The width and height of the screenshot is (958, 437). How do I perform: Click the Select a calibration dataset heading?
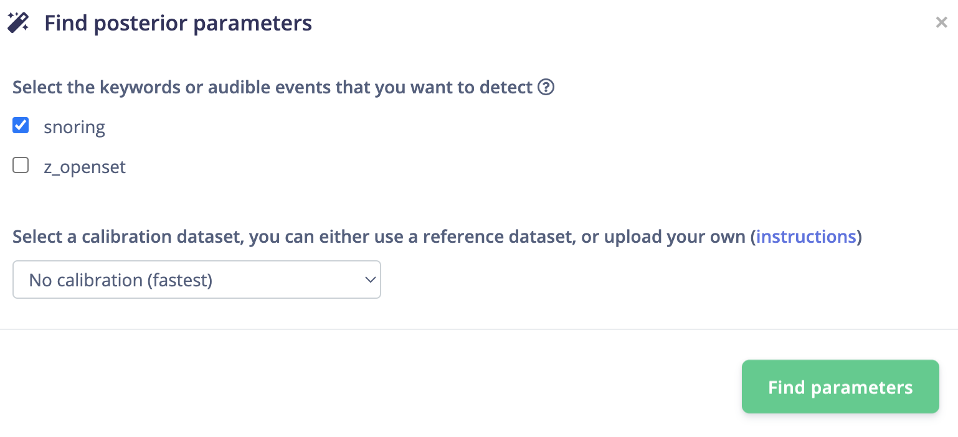coord(436,237)
